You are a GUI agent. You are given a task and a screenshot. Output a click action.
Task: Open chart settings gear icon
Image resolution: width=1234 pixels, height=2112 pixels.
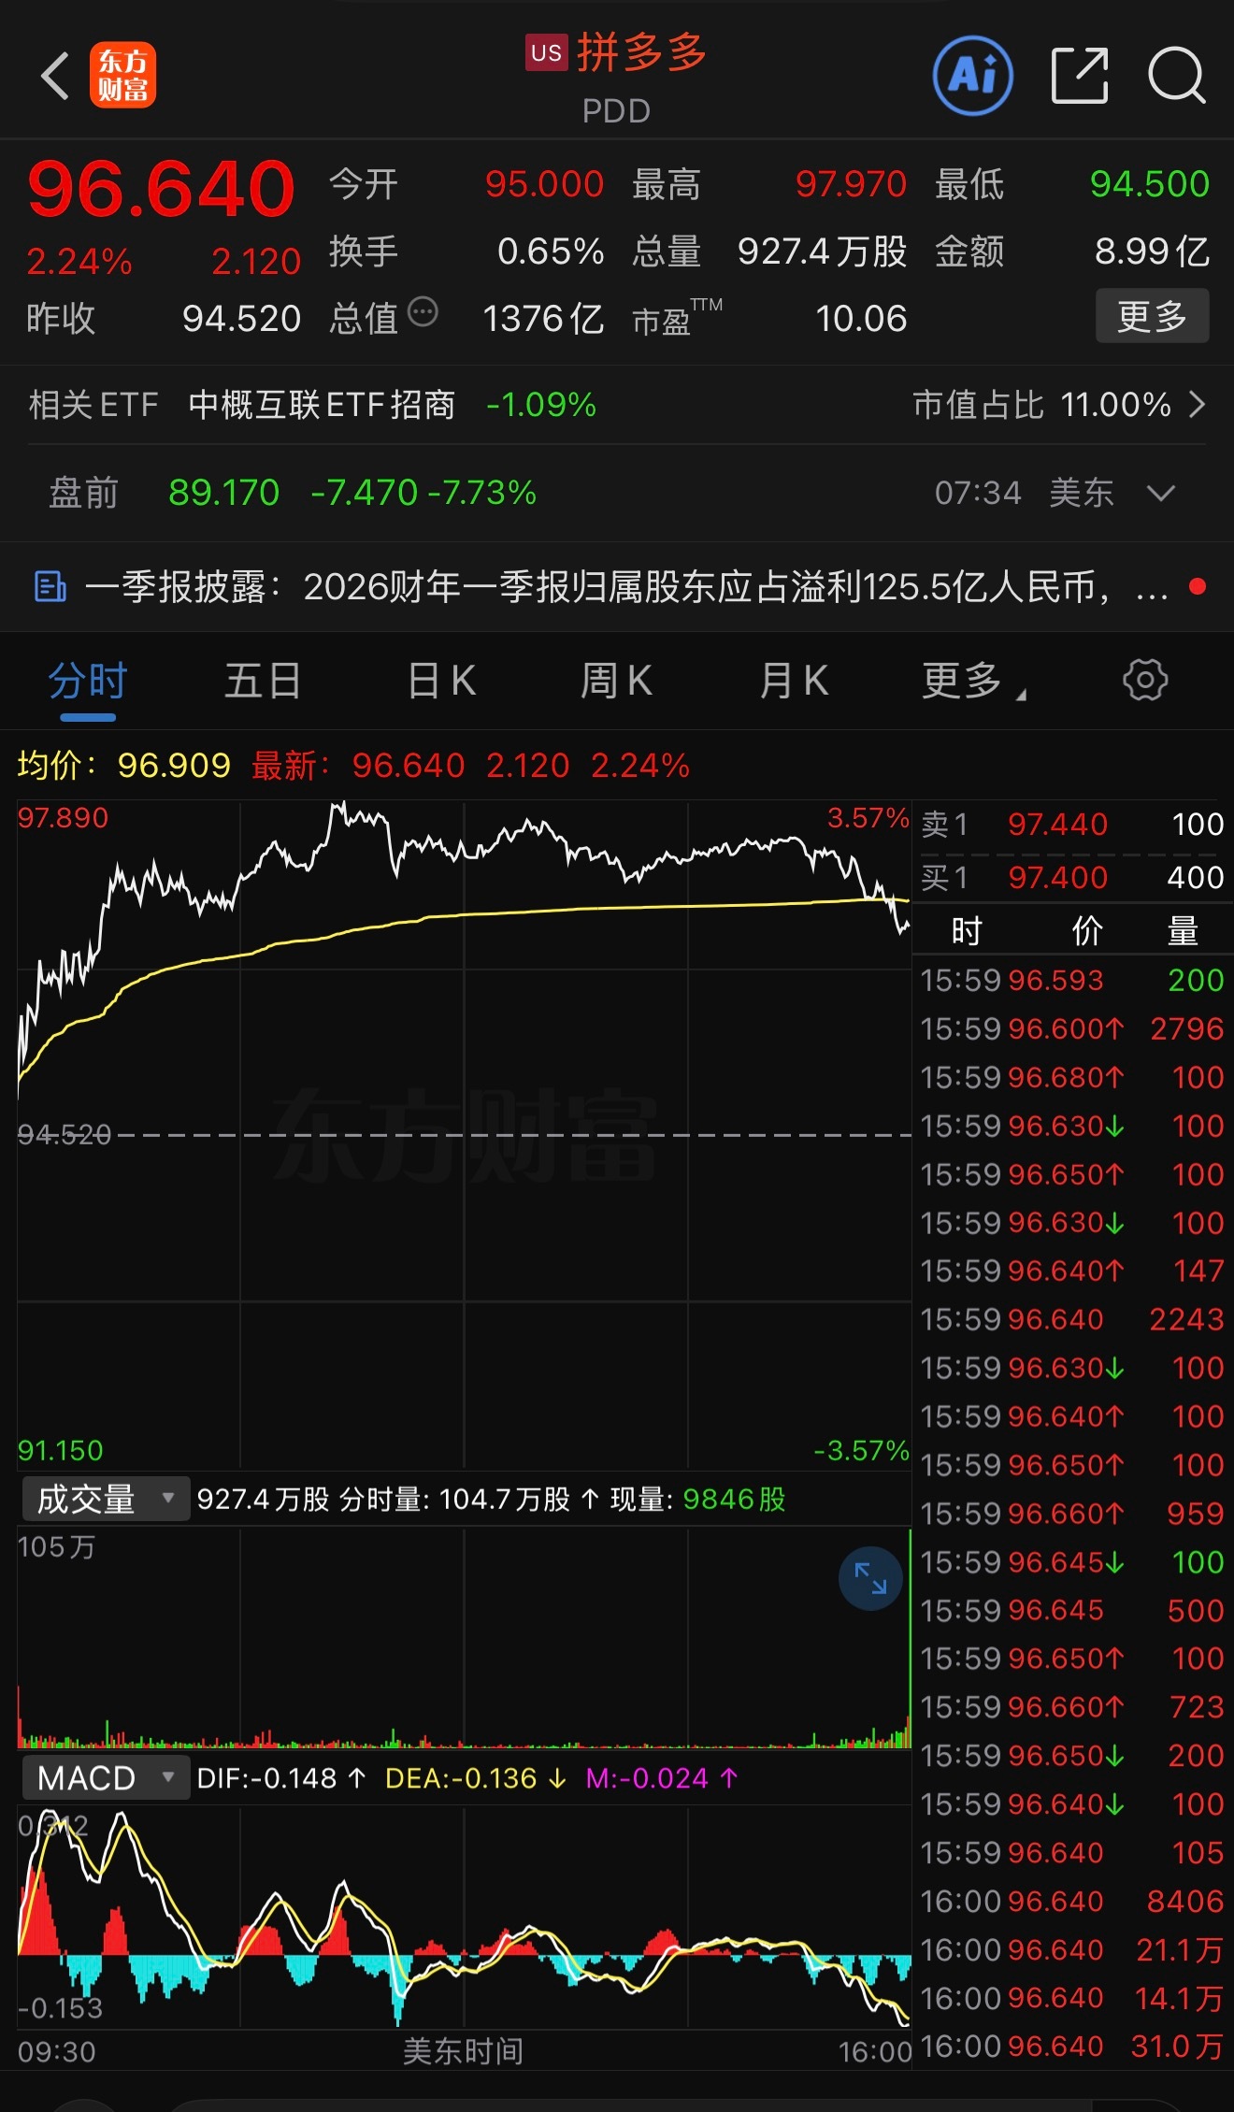pos(1145,680)
